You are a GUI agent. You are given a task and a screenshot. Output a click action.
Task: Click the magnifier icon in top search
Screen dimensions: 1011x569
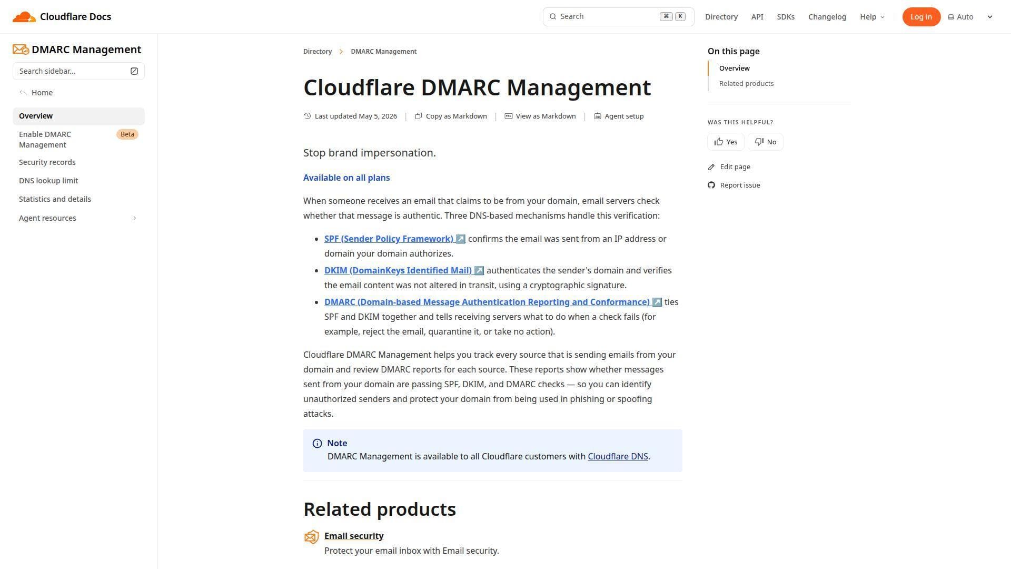553,17
